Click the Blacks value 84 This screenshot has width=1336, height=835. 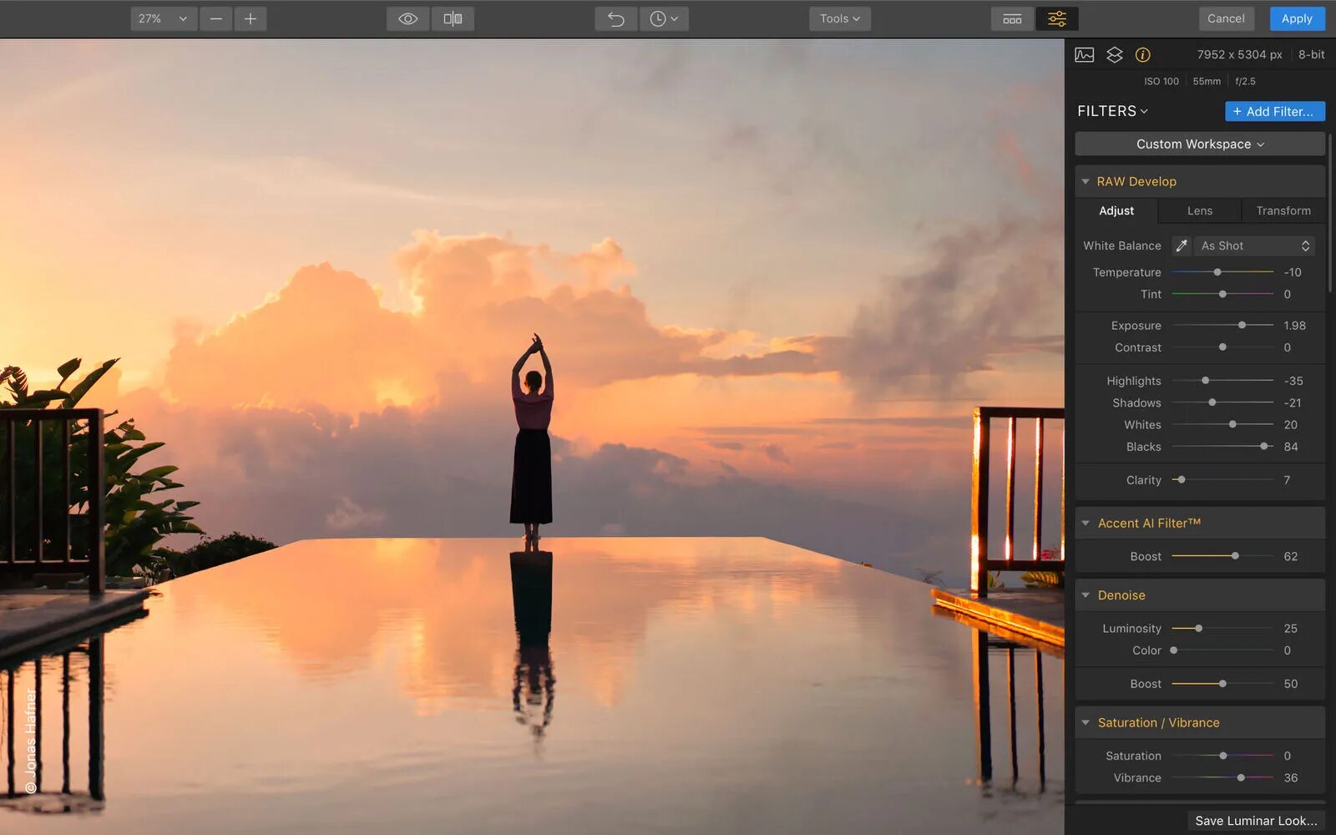click(x=1291, y=447)
